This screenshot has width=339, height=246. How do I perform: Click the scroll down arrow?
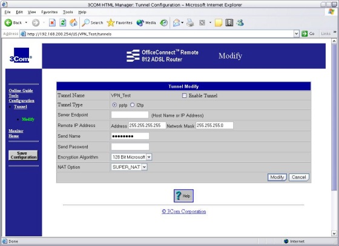coord(334,233)
